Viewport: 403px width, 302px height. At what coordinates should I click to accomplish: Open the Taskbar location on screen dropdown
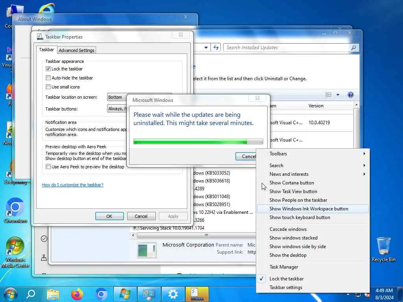tap(117, 97)
